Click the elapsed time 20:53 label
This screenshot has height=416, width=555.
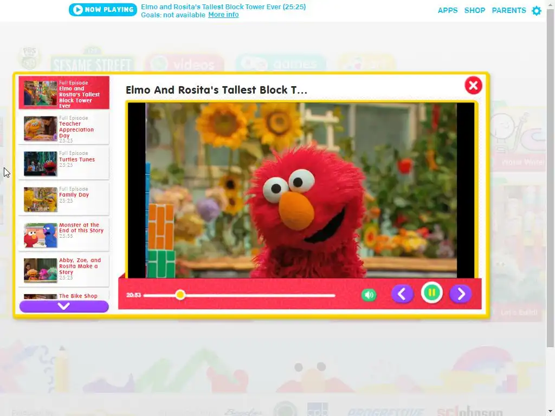[133, 295]
